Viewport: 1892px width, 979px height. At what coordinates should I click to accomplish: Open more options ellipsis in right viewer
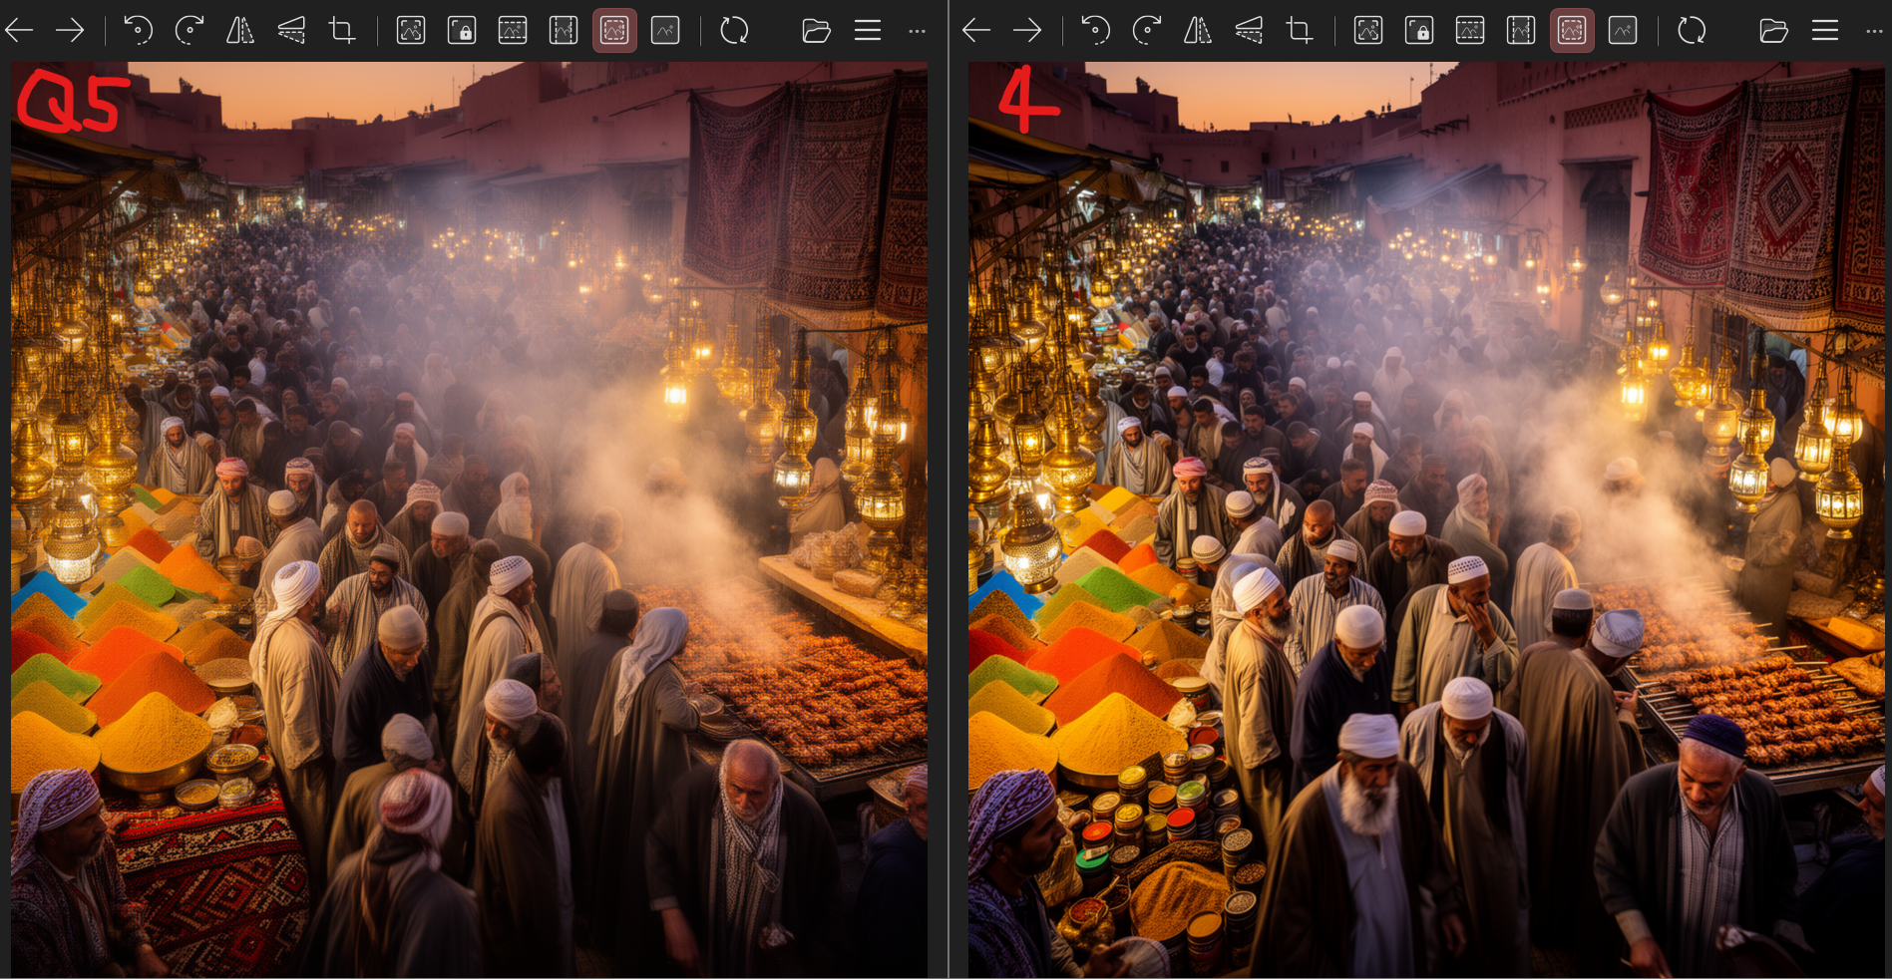coord(1875,31)
